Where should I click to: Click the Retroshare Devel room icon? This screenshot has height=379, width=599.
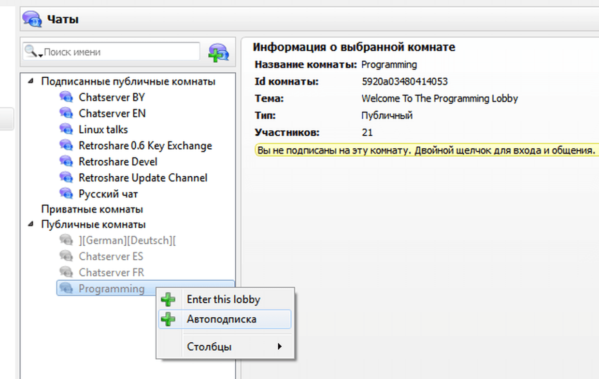point(66,162)
